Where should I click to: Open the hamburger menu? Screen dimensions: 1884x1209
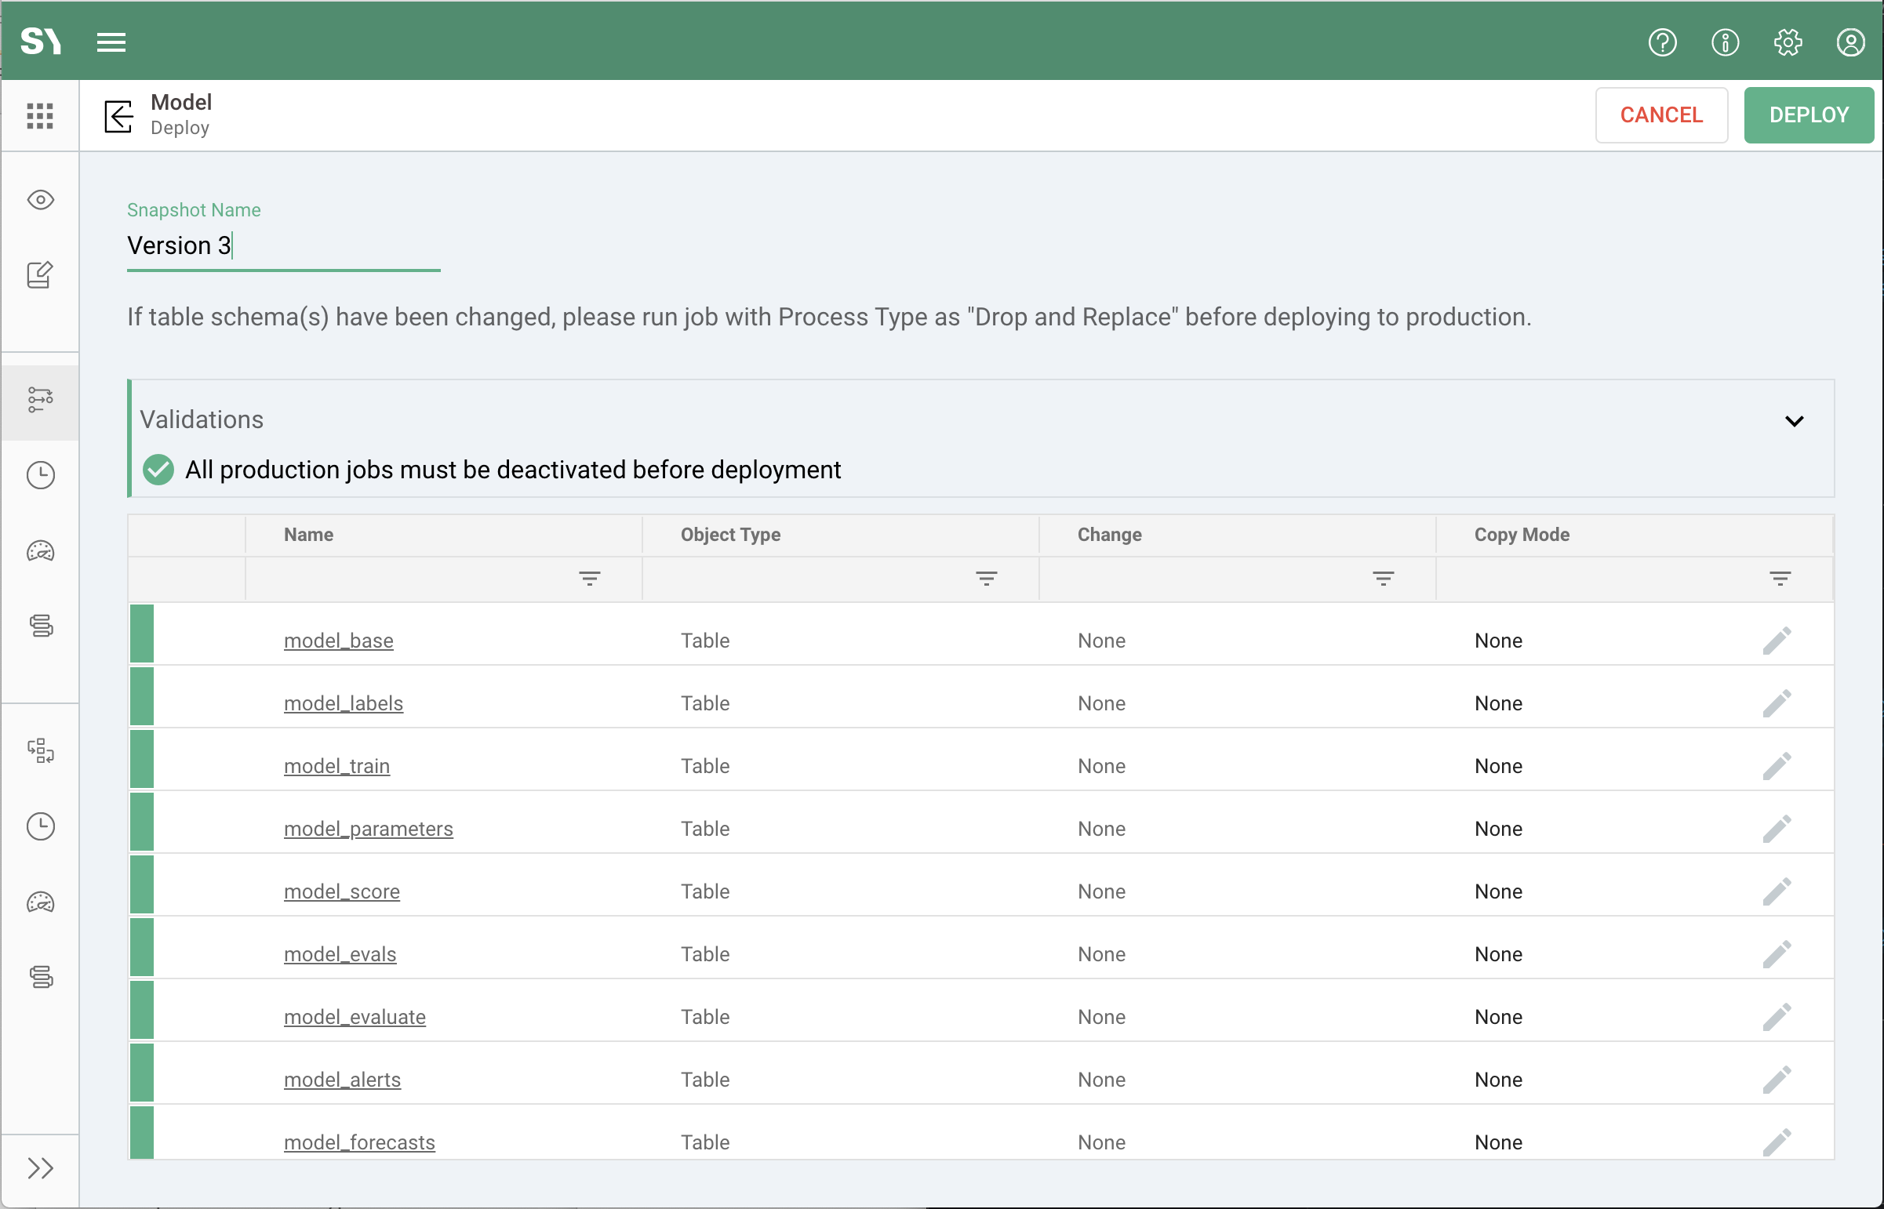[111, 42]
